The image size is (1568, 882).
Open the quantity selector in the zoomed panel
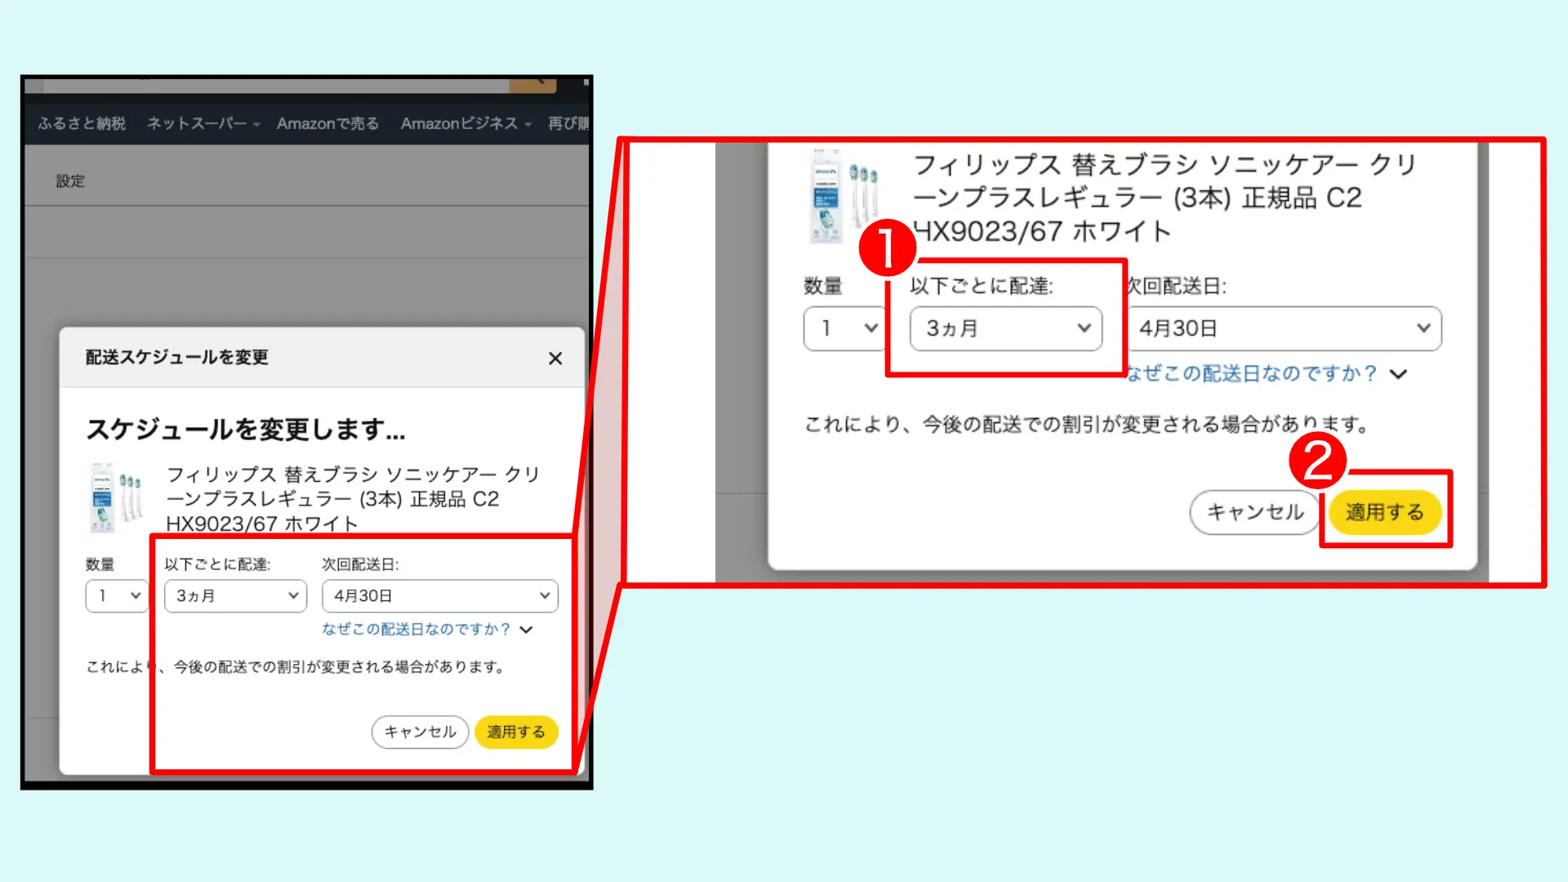[x=844, y=328]
